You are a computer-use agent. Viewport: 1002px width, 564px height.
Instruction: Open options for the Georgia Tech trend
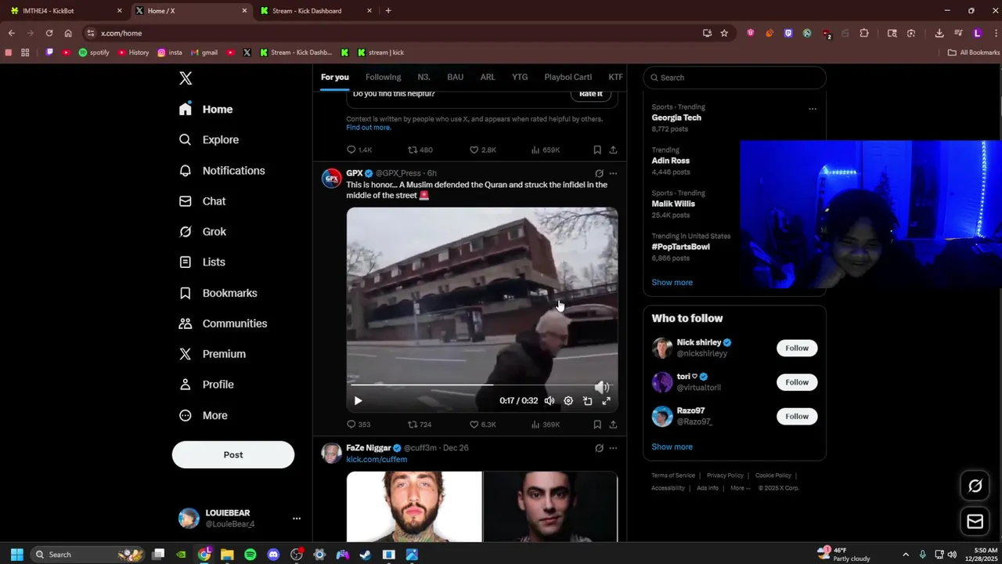[x=813, y=109]
